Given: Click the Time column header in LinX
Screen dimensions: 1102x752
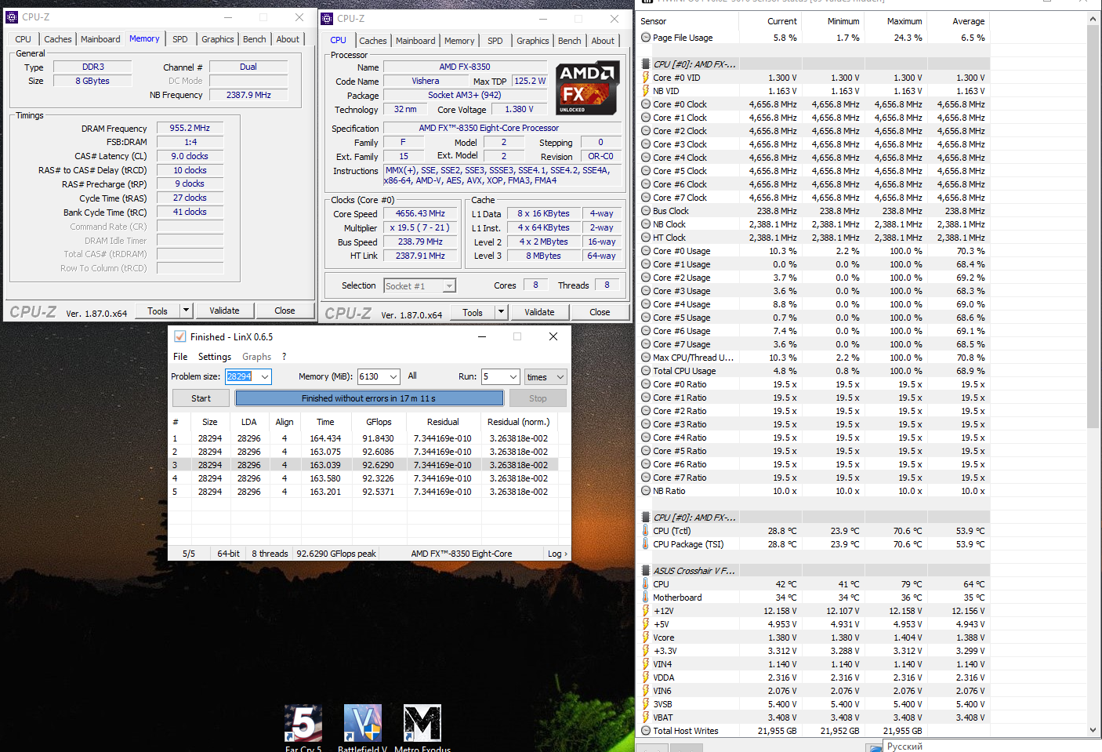Looking at the screenshot, I should [x=325, y=422].
